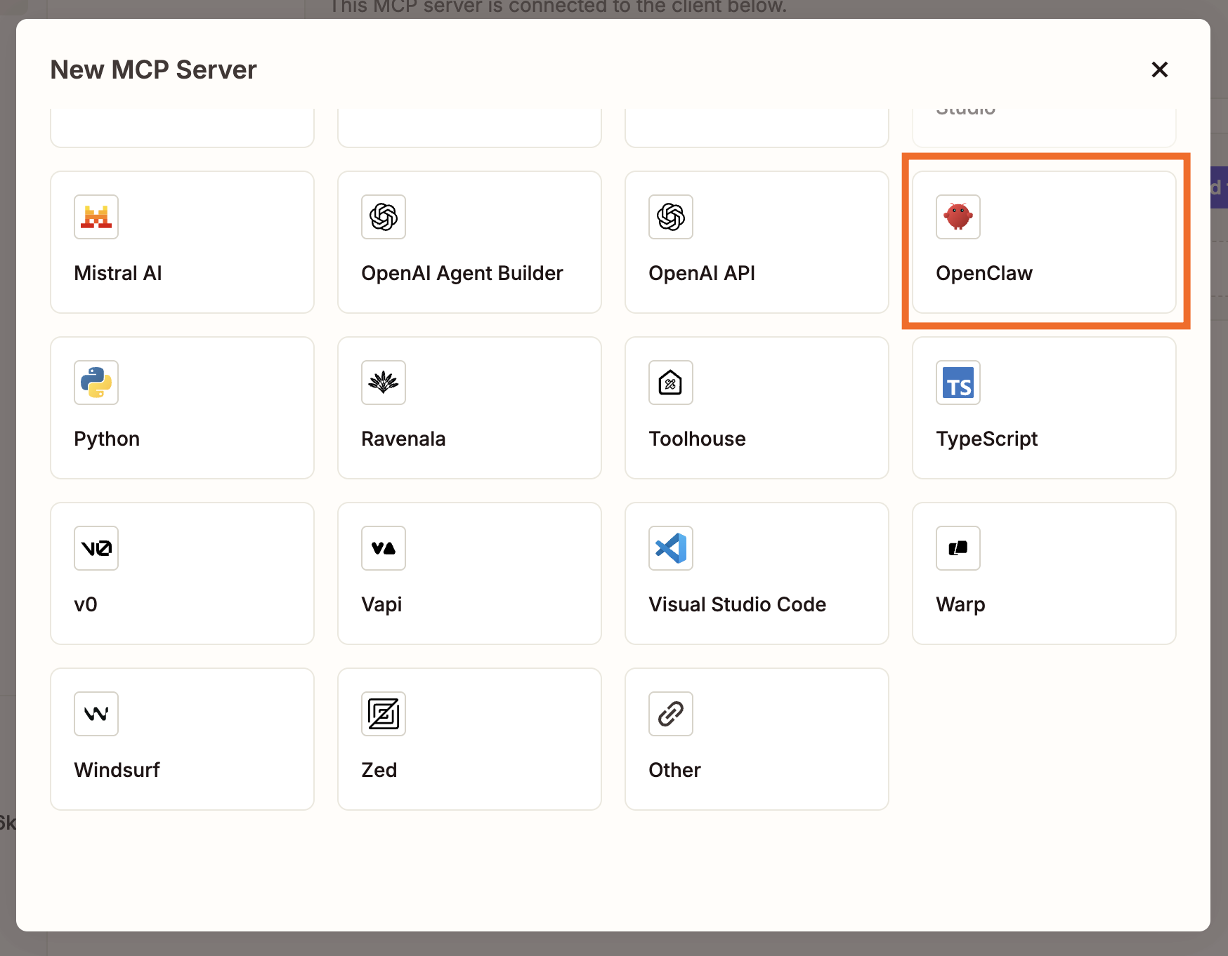The width and height of the screenshot is (1228, 956).
Task: Click the Vapi icon
Action: click(x=383, y=548)
